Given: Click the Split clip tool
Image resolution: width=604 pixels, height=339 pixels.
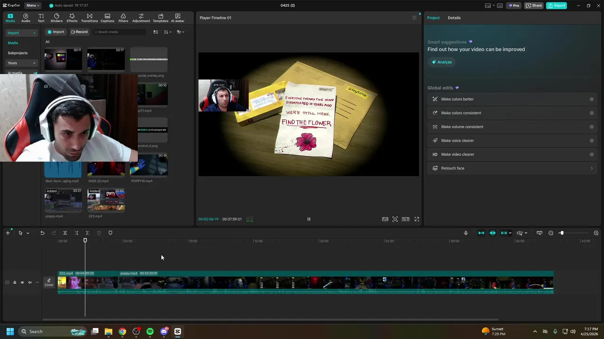Looking at the screenshot, I should pyautogui.click(x=65, y=233).
